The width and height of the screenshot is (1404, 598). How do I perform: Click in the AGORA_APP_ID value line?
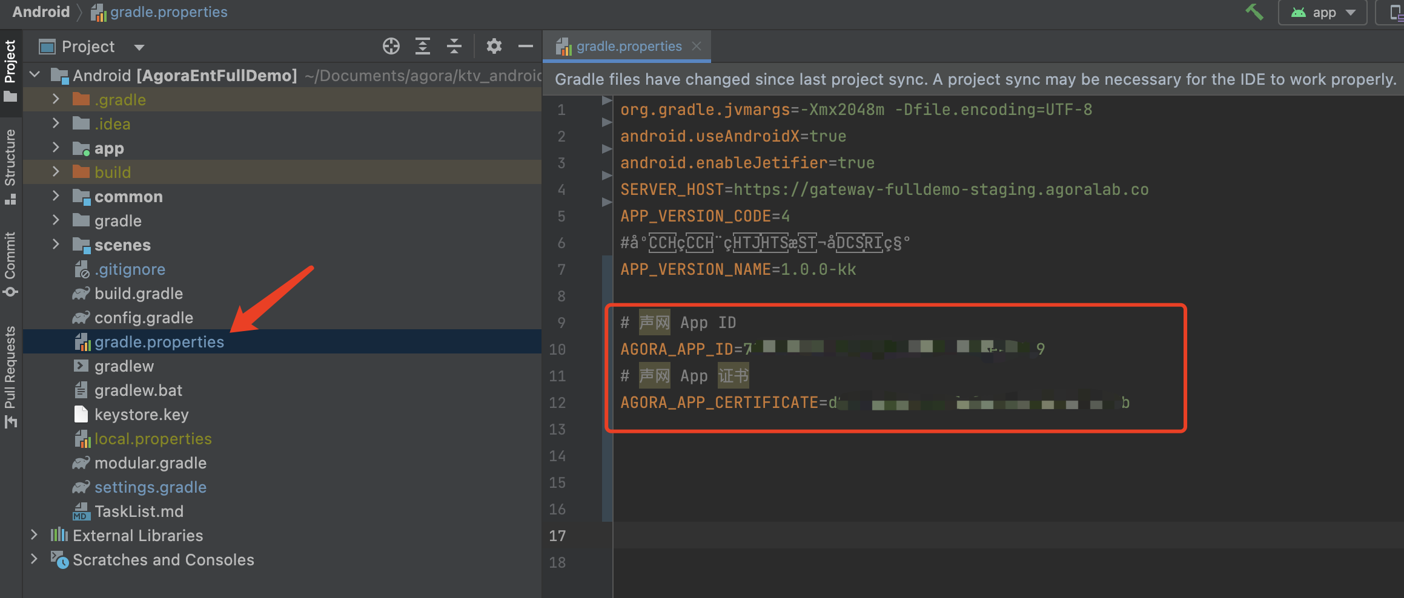click(x=832, y=349)
